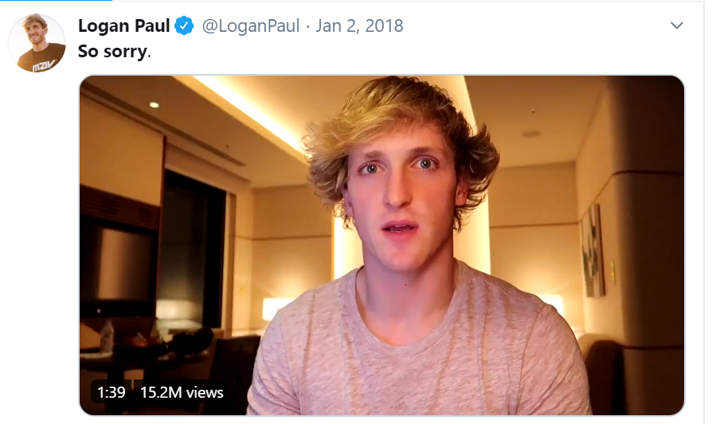Click the MAV shirt logo in avatar
The image size is (712, 424).
[x=43, y=64]
